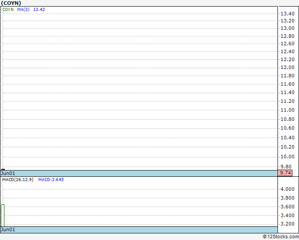Click the 10.00 price axis label
299x240 pixels.
pos(288,156)
